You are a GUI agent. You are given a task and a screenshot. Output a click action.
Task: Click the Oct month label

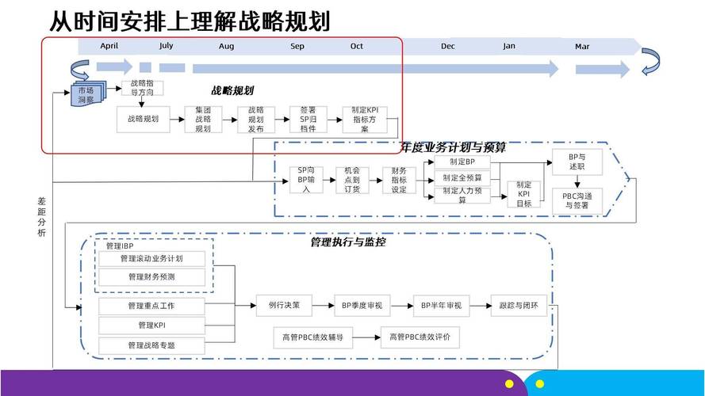coord(357,46)
